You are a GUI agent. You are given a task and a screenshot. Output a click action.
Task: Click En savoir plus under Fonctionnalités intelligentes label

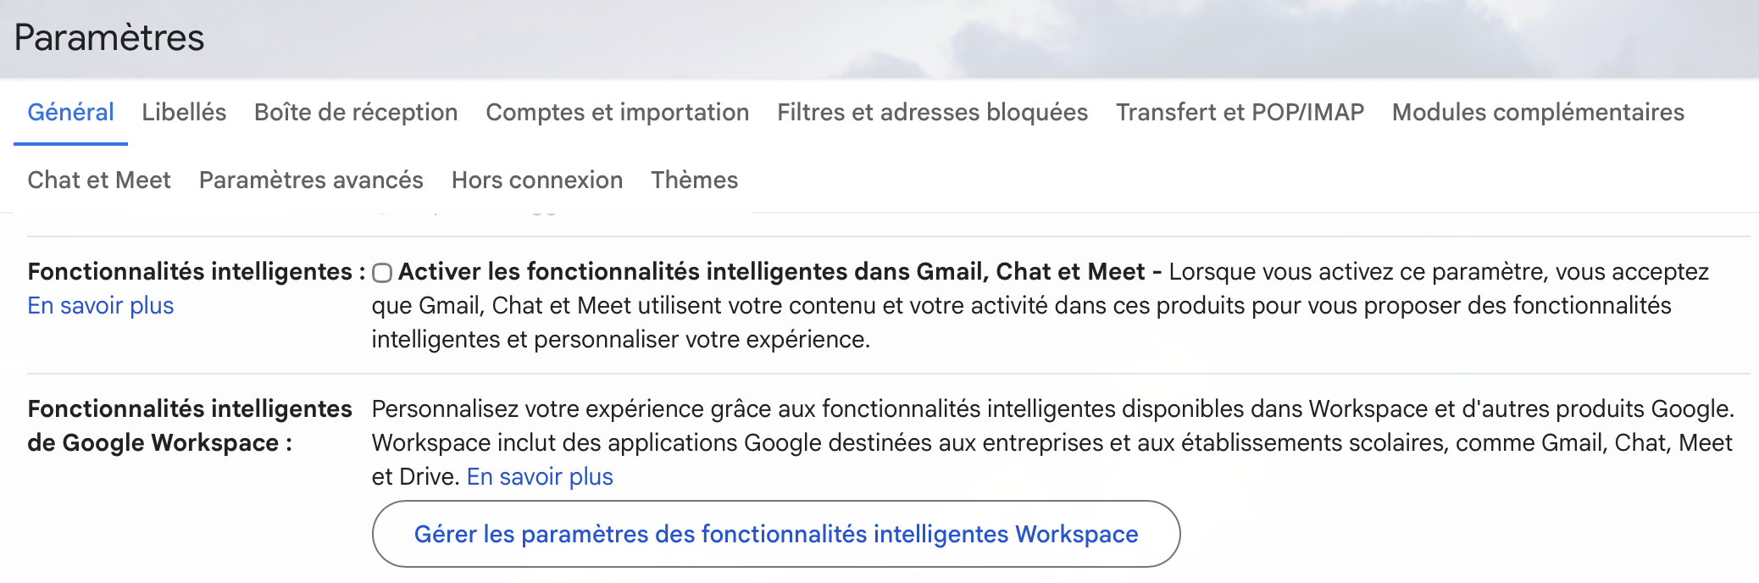click(x=101, y=305)
